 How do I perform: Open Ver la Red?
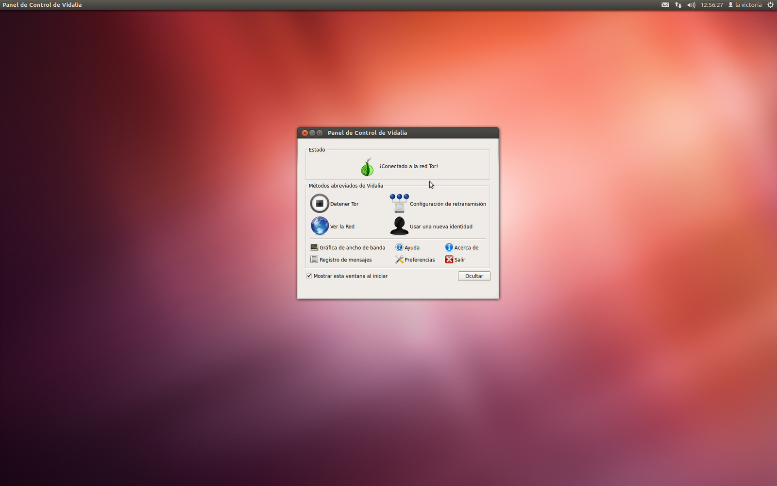click(320, 226)
